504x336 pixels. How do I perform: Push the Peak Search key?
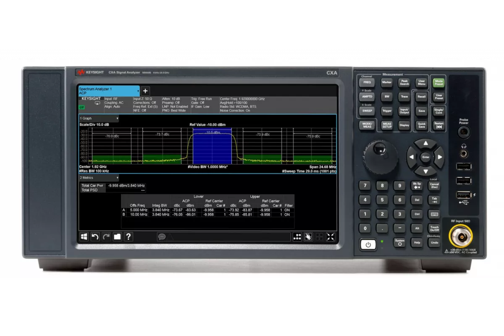tap(404, 83)
